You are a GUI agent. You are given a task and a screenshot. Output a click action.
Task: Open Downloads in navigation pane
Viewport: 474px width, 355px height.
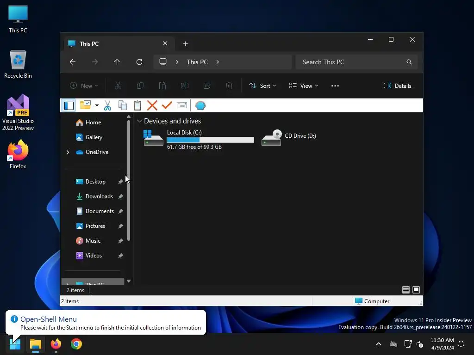pos(99,196)
